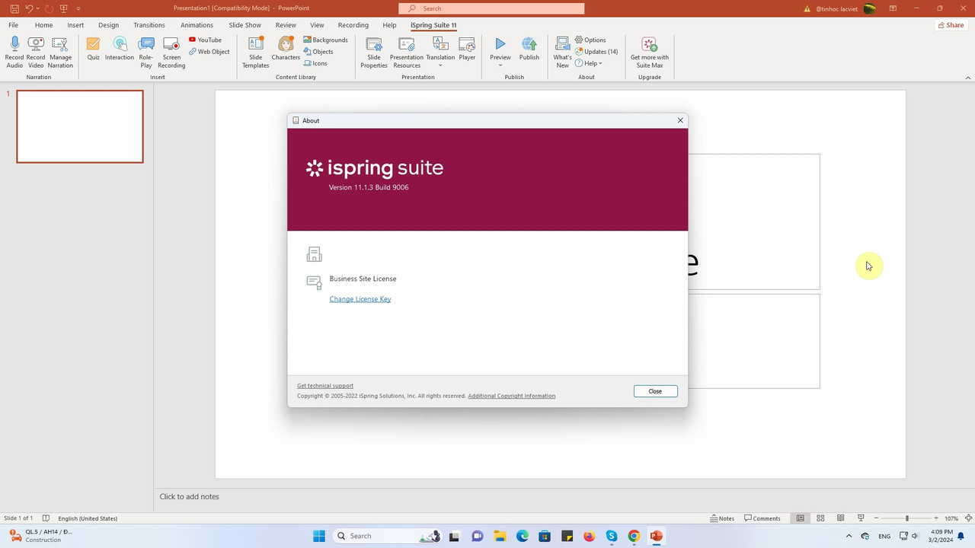The image size is (975, 548).
Task: Insert a Web Object
Action: (x=209, y=52)
